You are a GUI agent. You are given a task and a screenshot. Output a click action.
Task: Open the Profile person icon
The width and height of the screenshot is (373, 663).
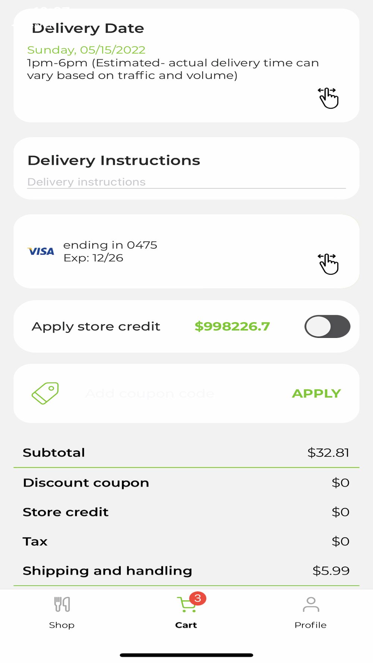click(x=311, y=604)
